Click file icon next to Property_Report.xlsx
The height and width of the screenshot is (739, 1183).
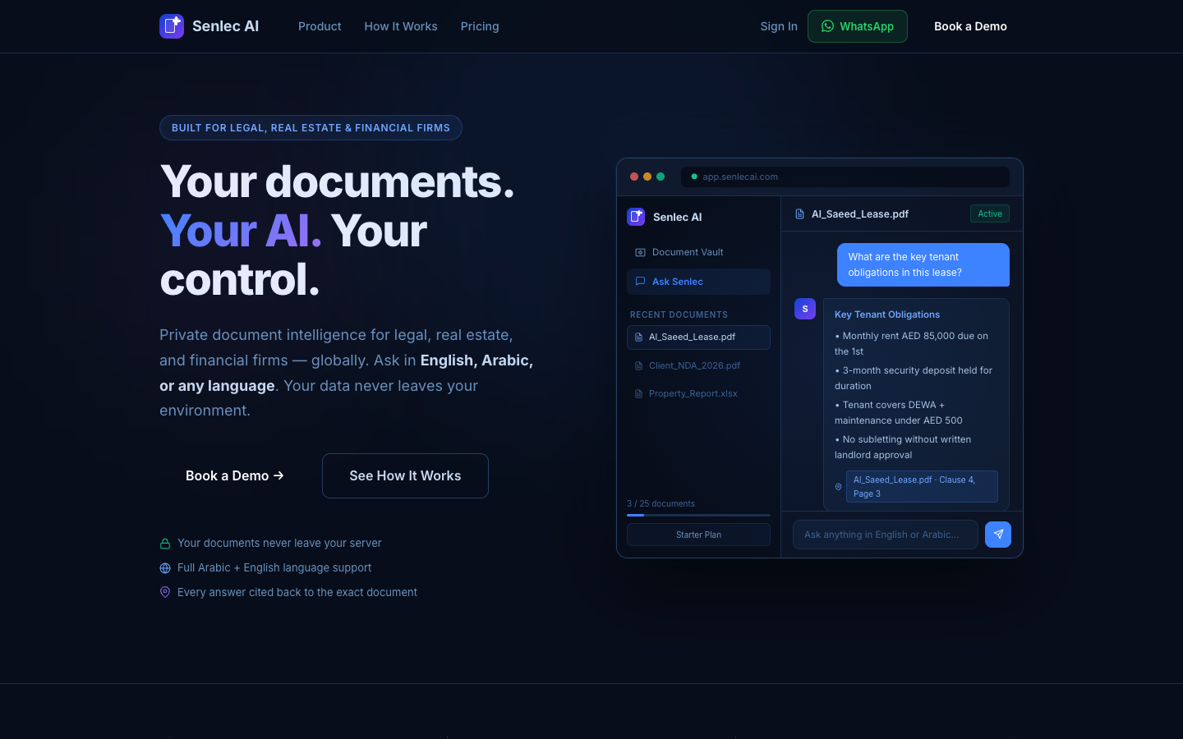point(638,394)
